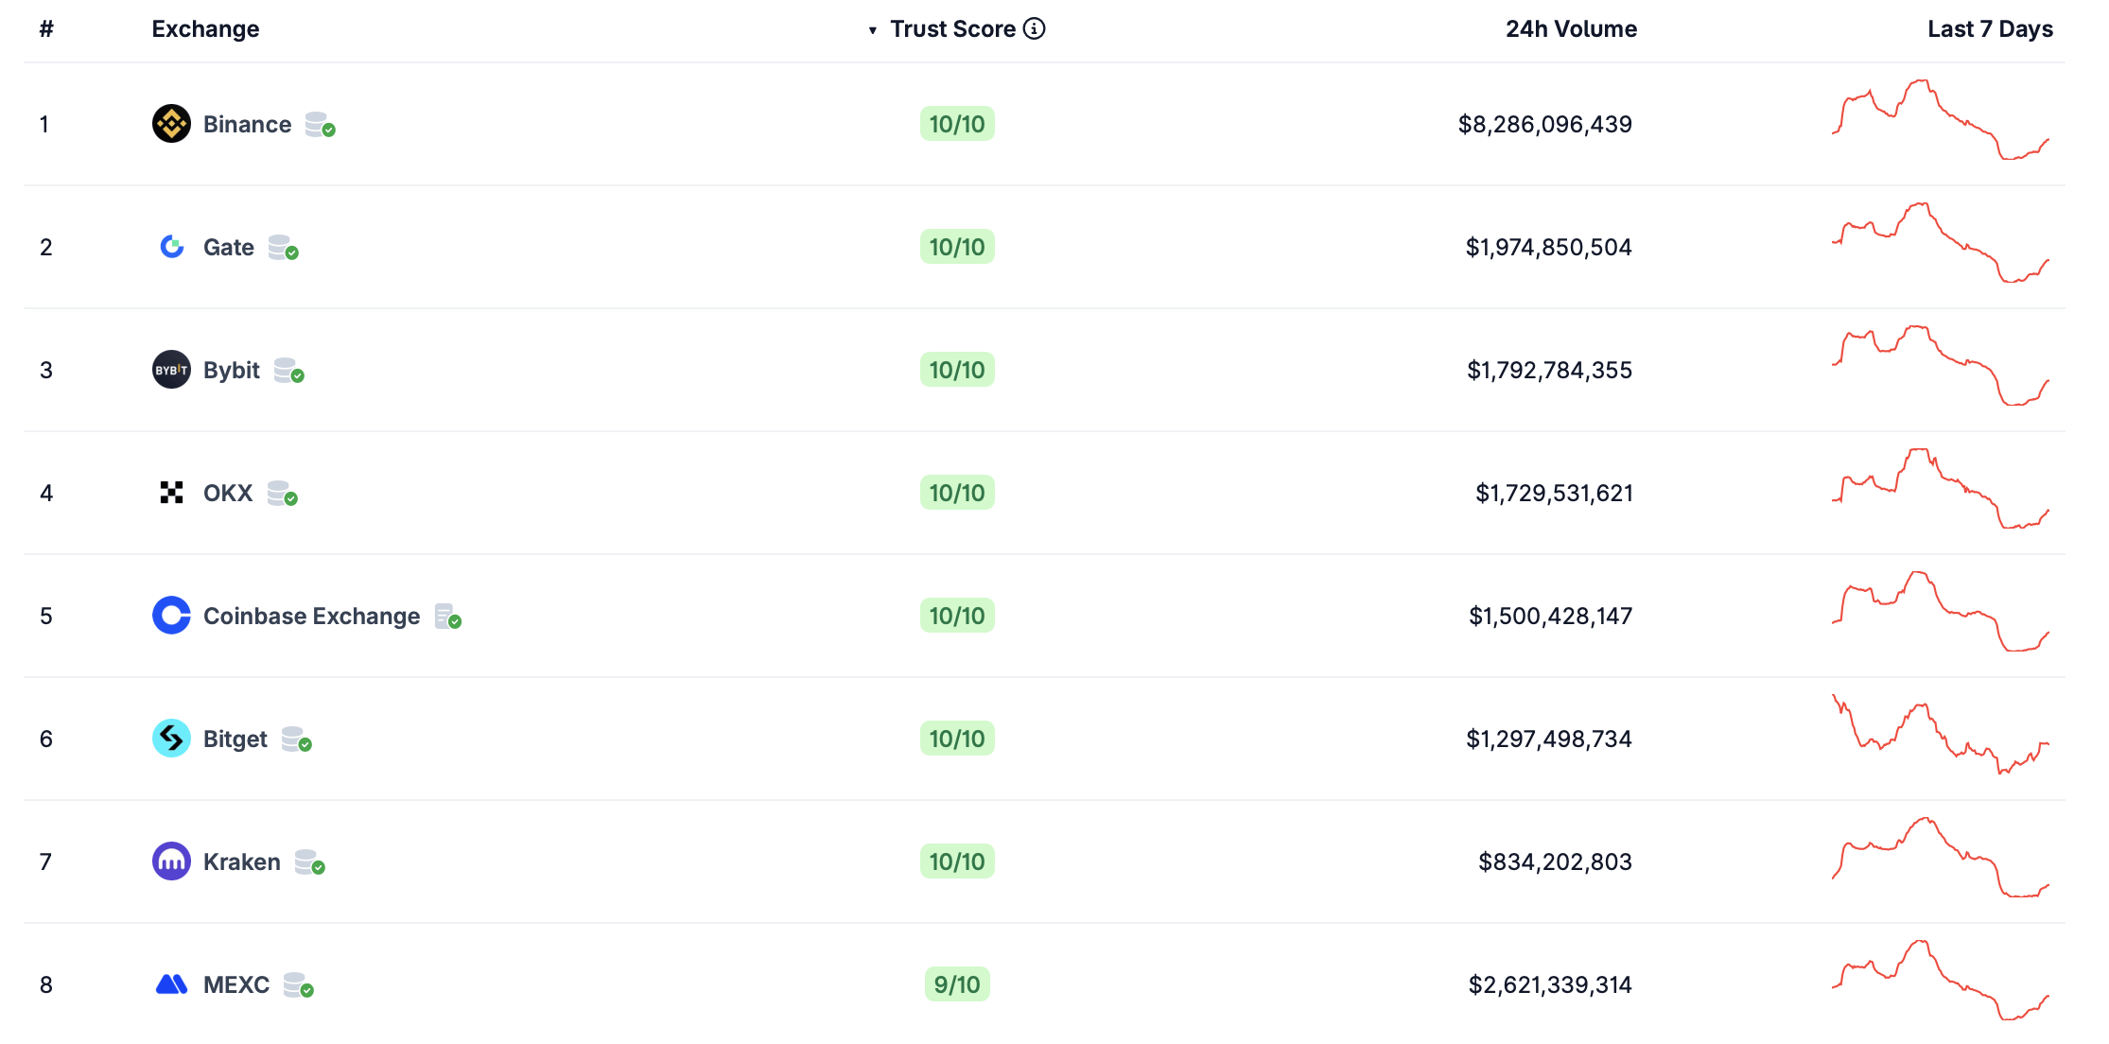Open the Kraken exchange link
2109x1044 pixels.
pos(242,861)
